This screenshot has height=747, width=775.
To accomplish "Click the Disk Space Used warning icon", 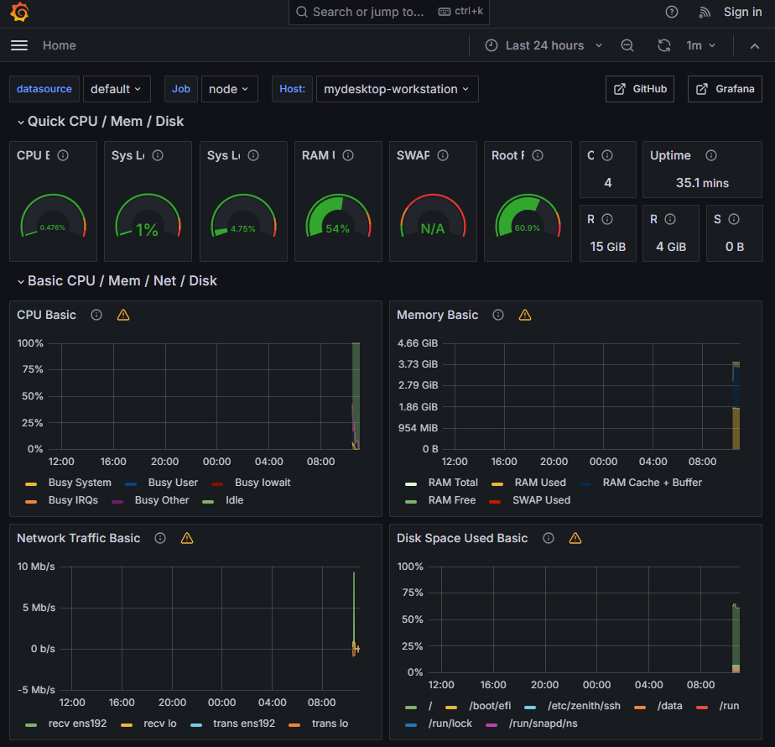I will [575, 538].
